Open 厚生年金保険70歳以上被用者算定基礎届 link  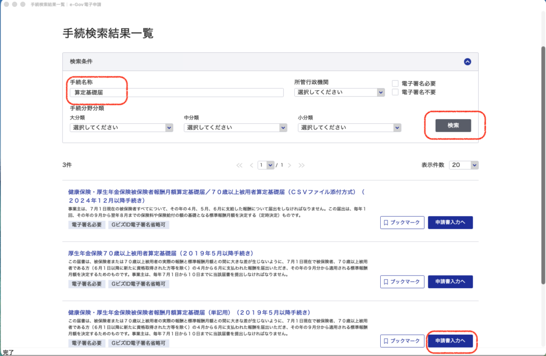pos(160,254)
